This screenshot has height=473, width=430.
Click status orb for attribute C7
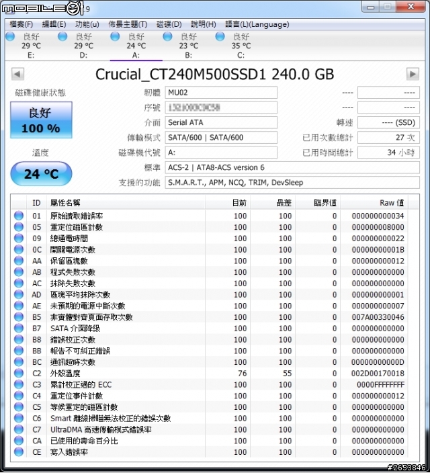point(19,429)
